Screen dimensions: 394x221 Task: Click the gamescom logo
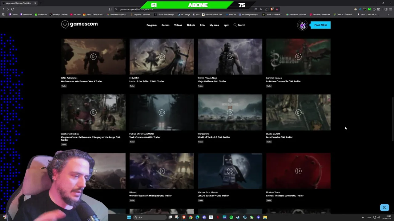click(x=79, y=25)
